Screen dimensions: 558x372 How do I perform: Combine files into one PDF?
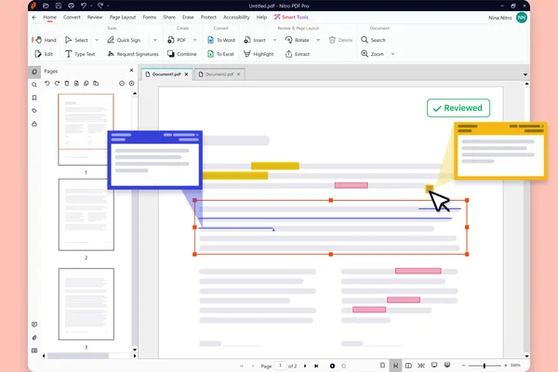tap(182, 54)
